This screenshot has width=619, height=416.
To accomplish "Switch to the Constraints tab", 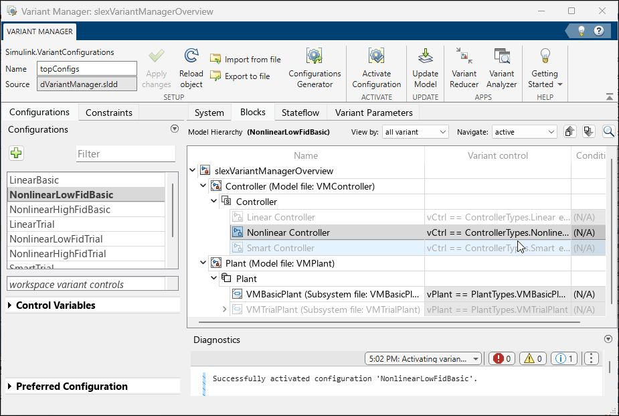I will (x=109, y=113).
